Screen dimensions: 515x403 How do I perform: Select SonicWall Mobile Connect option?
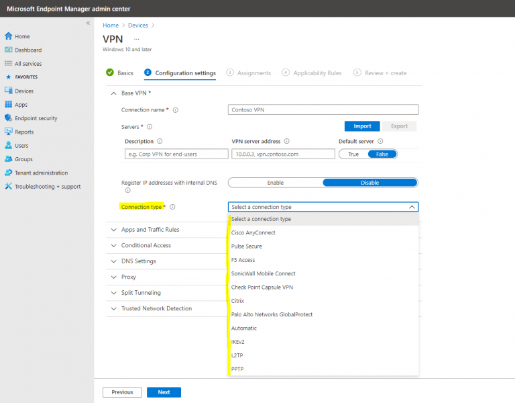pos(323,274)
